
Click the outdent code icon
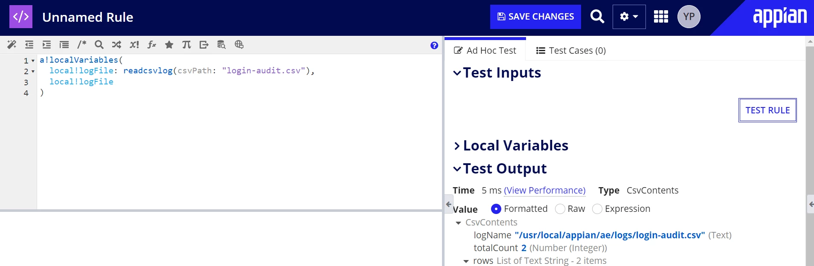coord(29,45)
